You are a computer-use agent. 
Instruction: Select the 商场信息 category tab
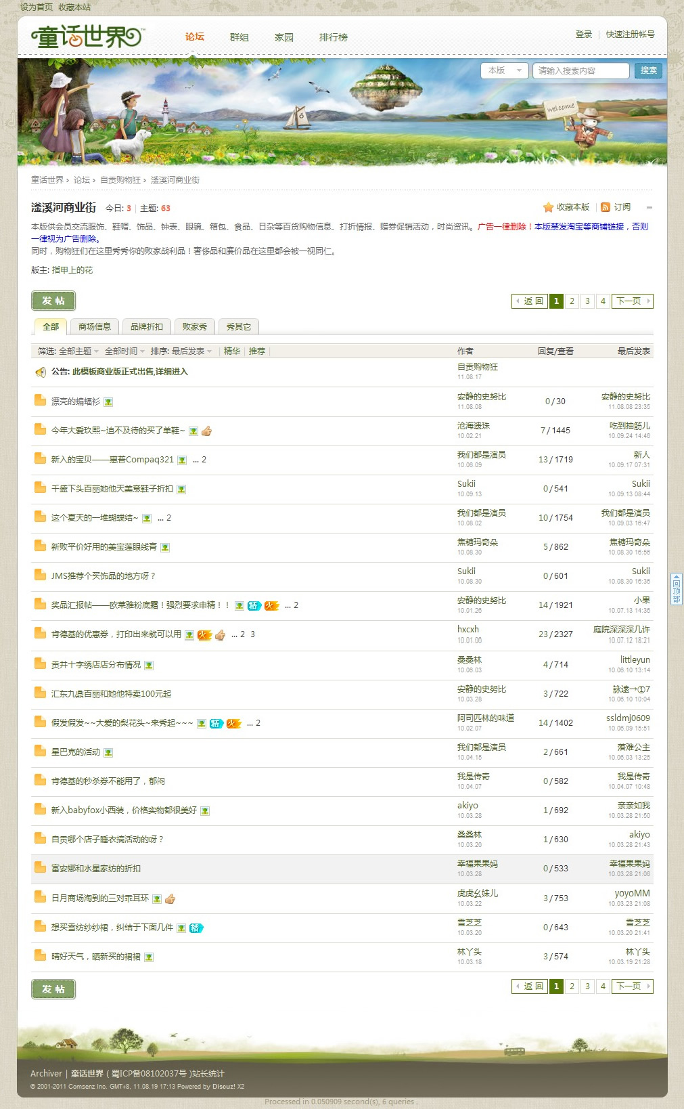[95, 326]
